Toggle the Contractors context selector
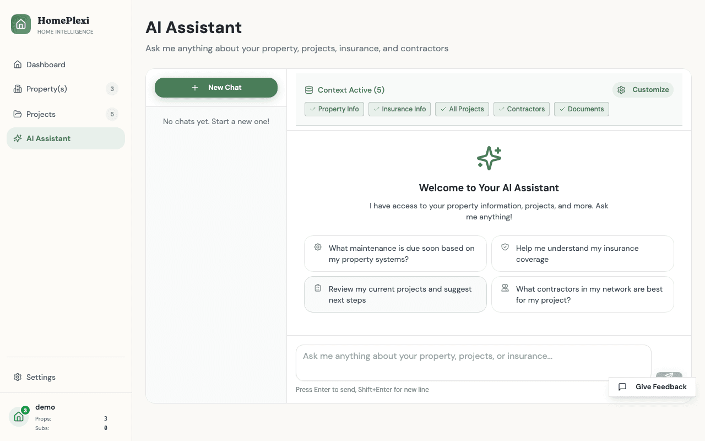The height and width of the screenshot is (441, 705). (522, 109)
